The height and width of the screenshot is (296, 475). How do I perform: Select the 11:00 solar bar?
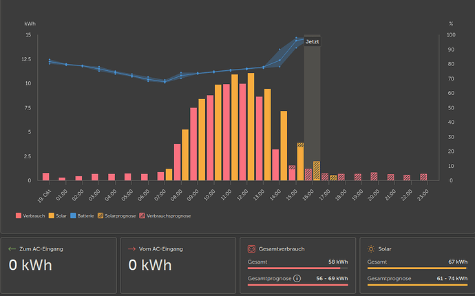(235, 127)
